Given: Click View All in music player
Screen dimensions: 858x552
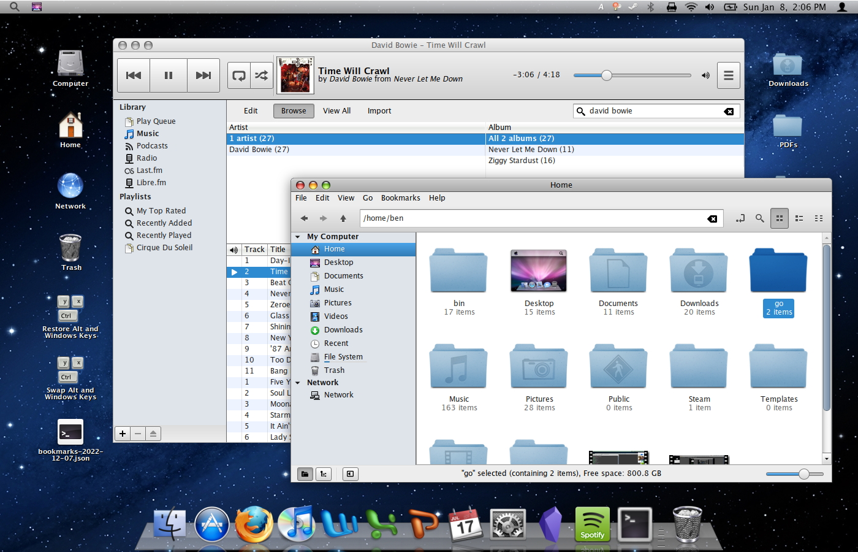Looking at the screenshot, I should pyautogui.click(x=336, y=111).
